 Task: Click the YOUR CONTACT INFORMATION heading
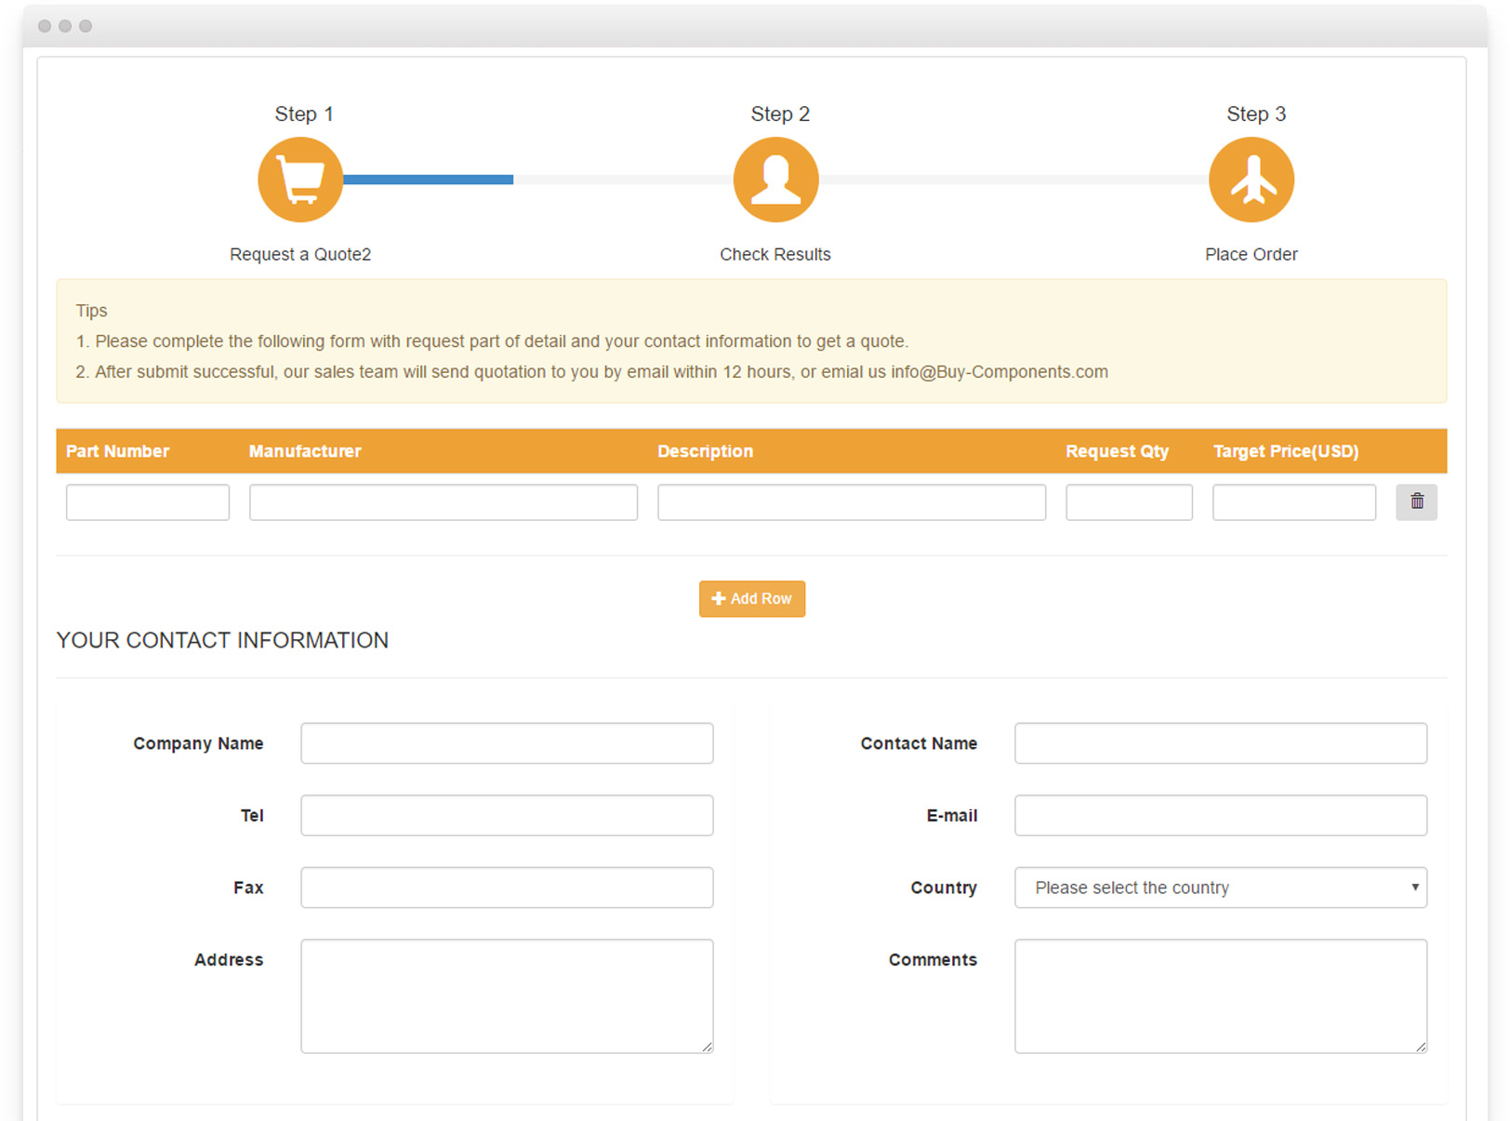pyautogui.click(x=222, y=640)
